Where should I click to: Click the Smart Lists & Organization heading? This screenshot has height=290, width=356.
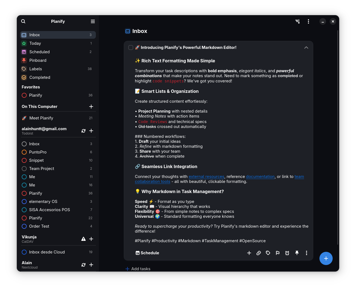167,91
